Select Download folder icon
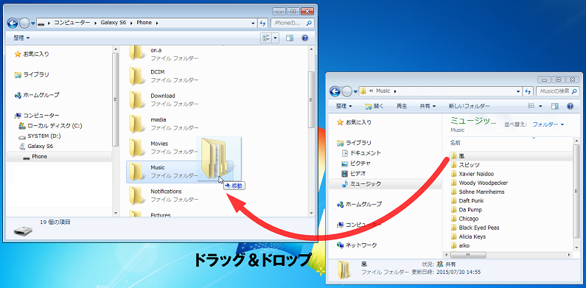Screen dimensions: 586x288 pyautogui.click(x=136, y=99)
